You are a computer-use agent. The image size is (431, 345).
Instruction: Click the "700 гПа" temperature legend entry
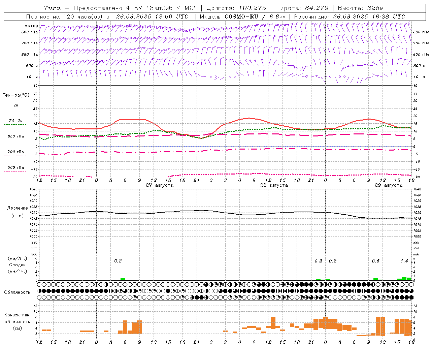(x=16, y=152)
